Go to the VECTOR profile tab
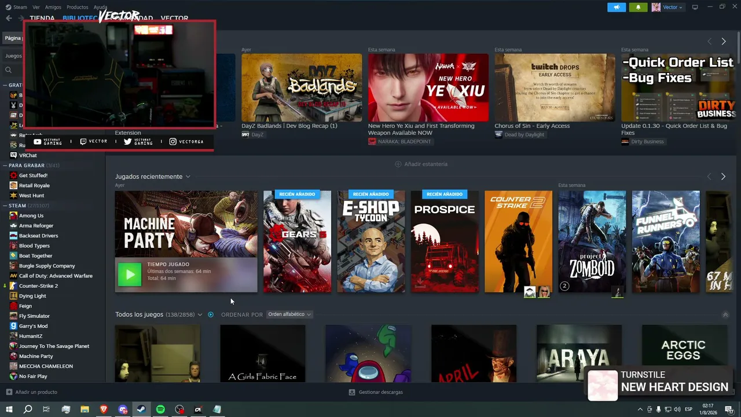This screenshot has width=741, height=417. (174, 19)
